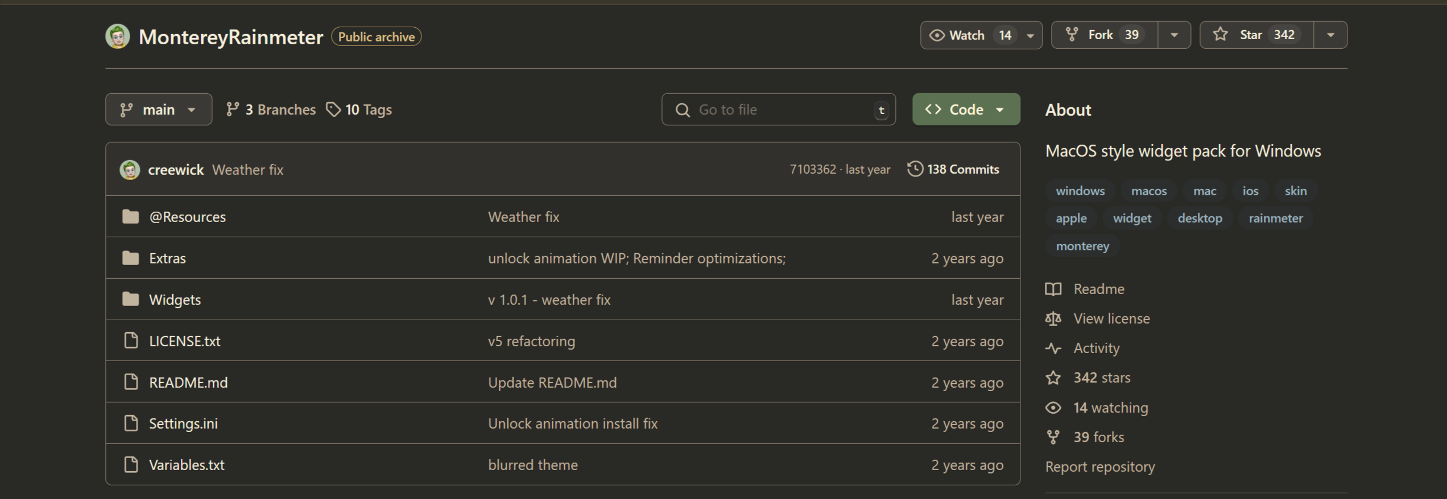The image size is (1447, 499).
Task: Open the @Resources folder icon
Action: [x=131, y=217]
